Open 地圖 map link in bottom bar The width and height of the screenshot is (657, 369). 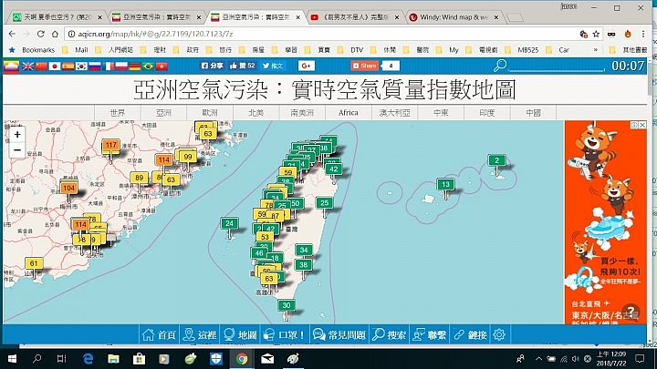coord(240,334)
